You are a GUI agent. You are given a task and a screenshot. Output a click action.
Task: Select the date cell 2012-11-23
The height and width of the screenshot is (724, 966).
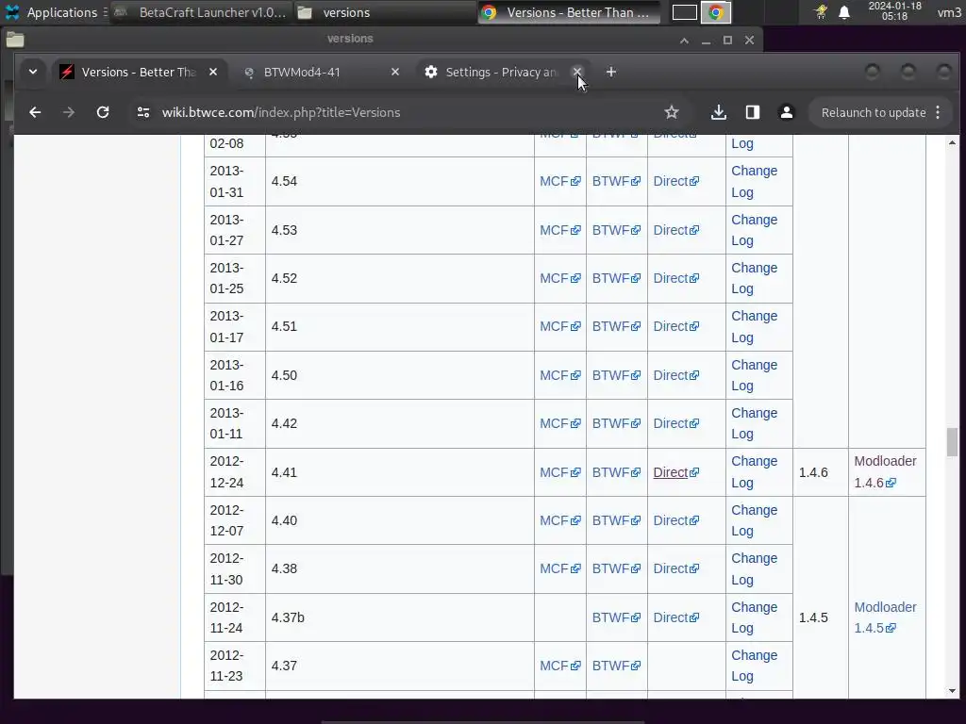(235, 666)
